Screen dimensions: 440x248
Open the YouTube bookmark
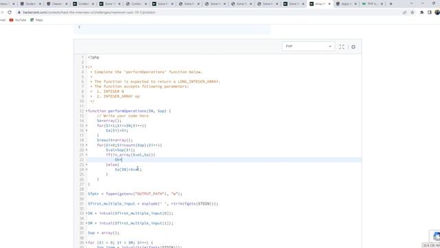point(18,20)
